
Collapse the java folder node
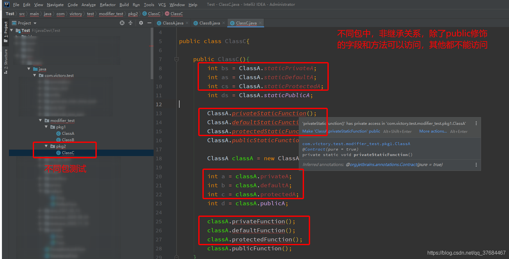(29, 69)
